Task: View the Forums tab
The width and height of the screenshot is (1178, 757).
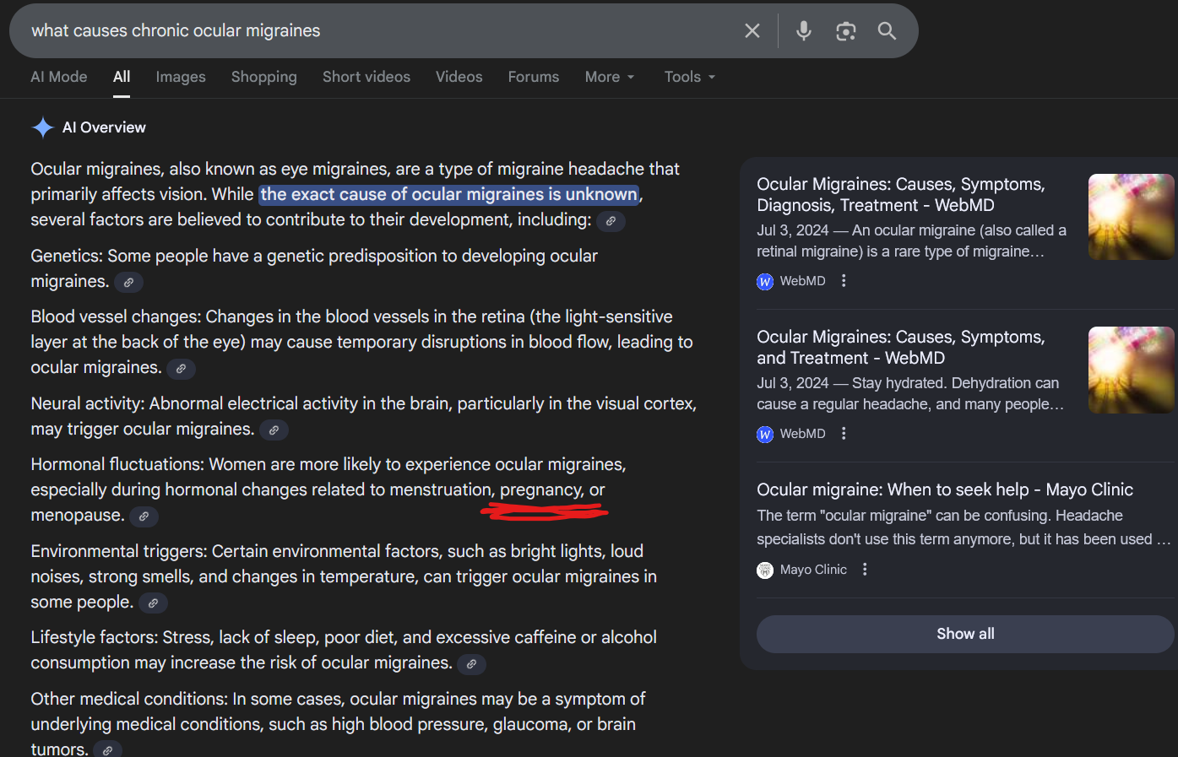Action: [x=534, y=77]
